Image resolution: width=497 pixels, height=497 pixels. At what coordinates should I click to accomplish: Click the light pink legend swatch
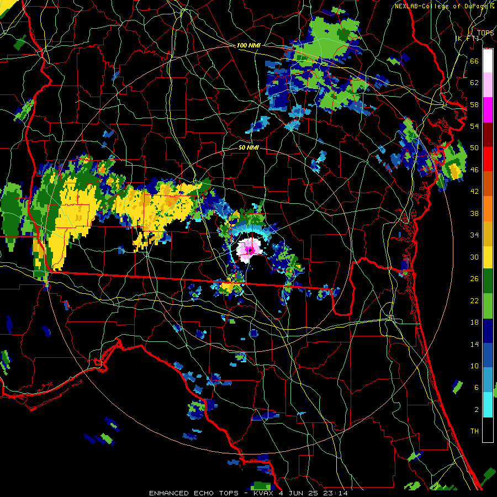(x=488, y=85)
